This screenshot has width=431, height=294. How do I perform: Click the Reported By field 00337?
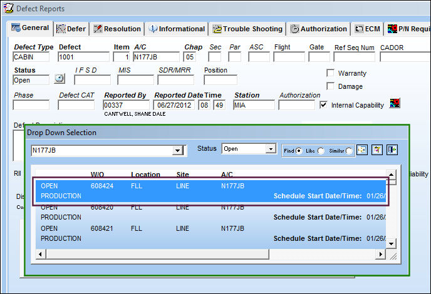126,105
